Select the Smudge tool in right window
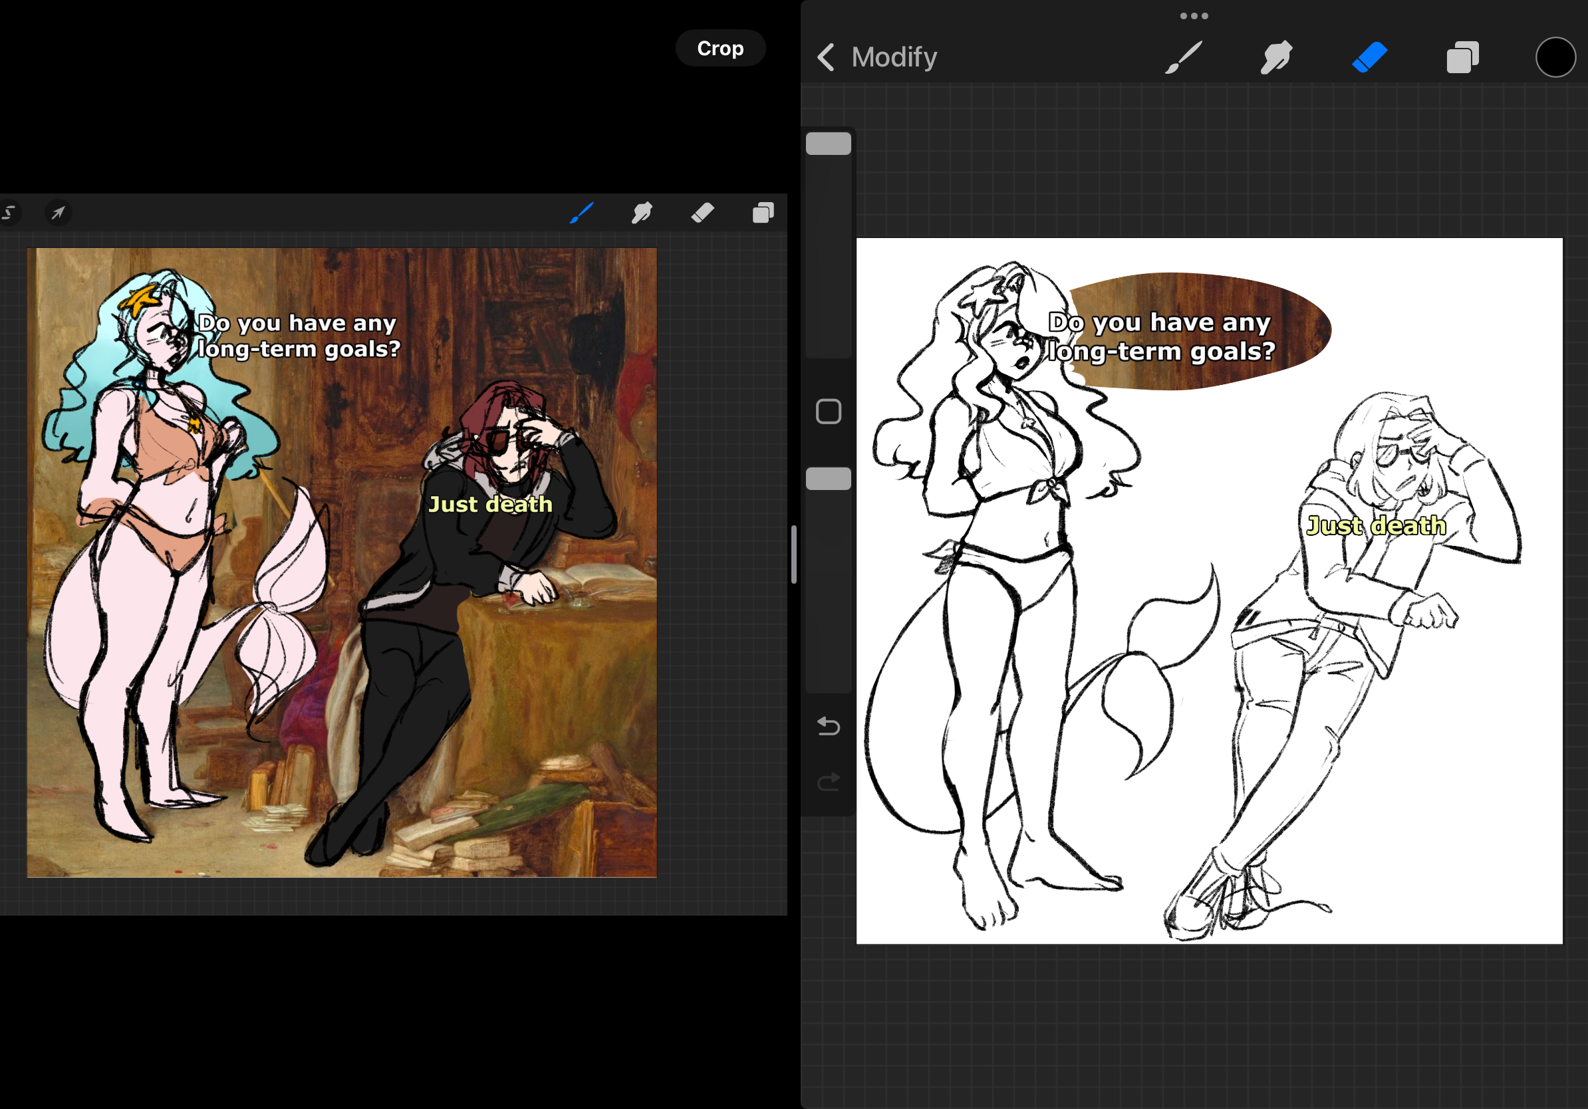 1276,57
